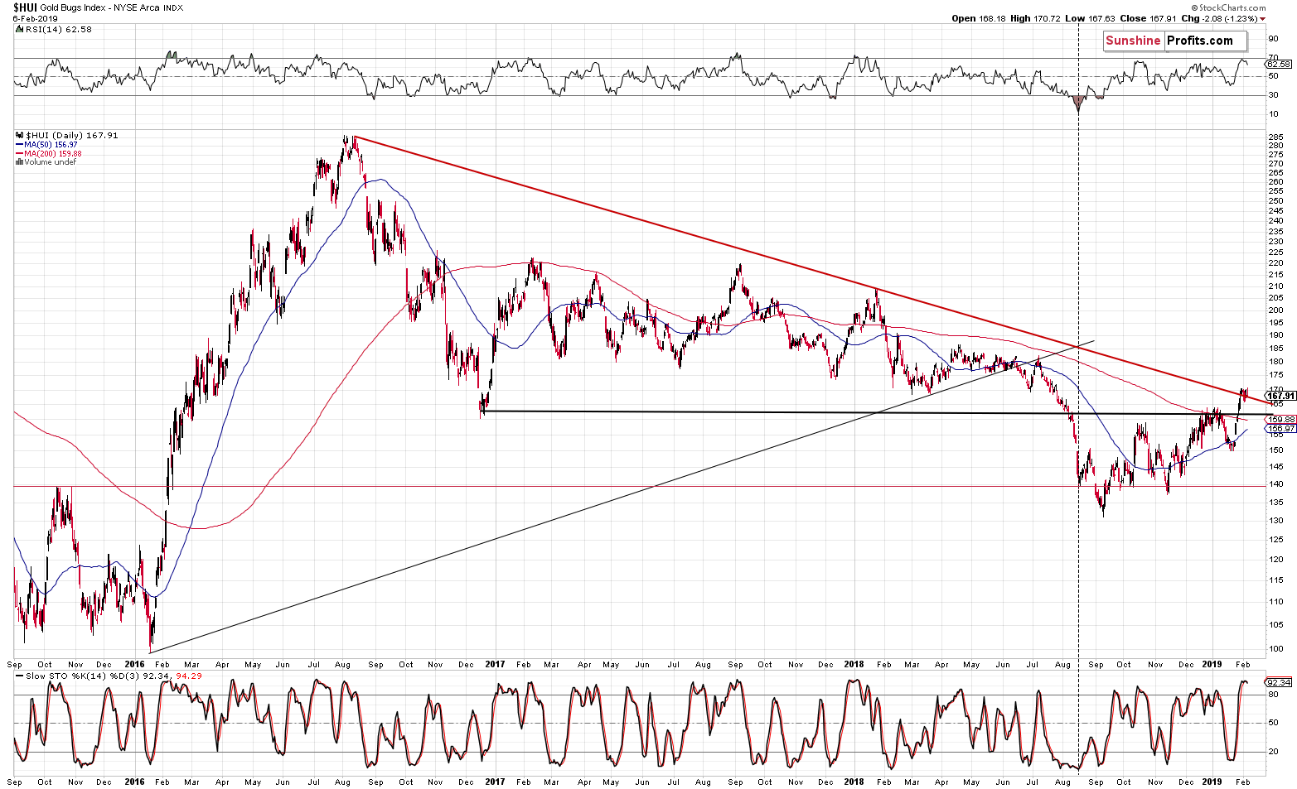Image resolution: width=1297 pixels, height=789 pixels.
Task: Click the 2018 year label under the stochastic panel
Action: pyautogui.click(x=854, y=782)
